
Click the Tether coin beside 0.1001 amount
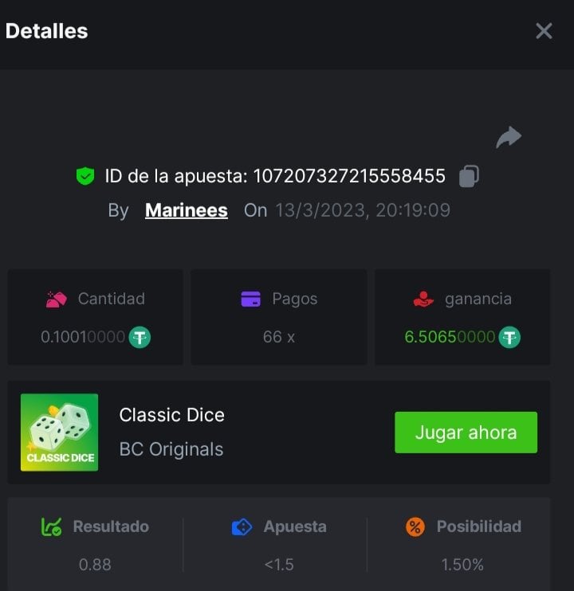140,337
